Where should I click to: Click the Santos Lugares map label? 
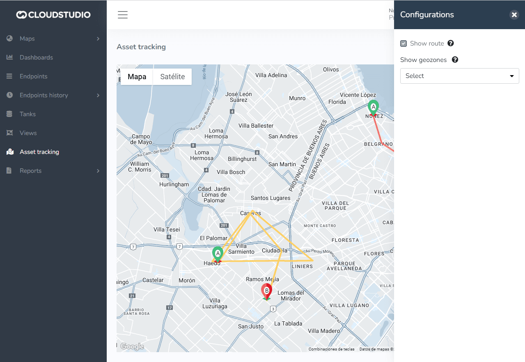[271, 198]
